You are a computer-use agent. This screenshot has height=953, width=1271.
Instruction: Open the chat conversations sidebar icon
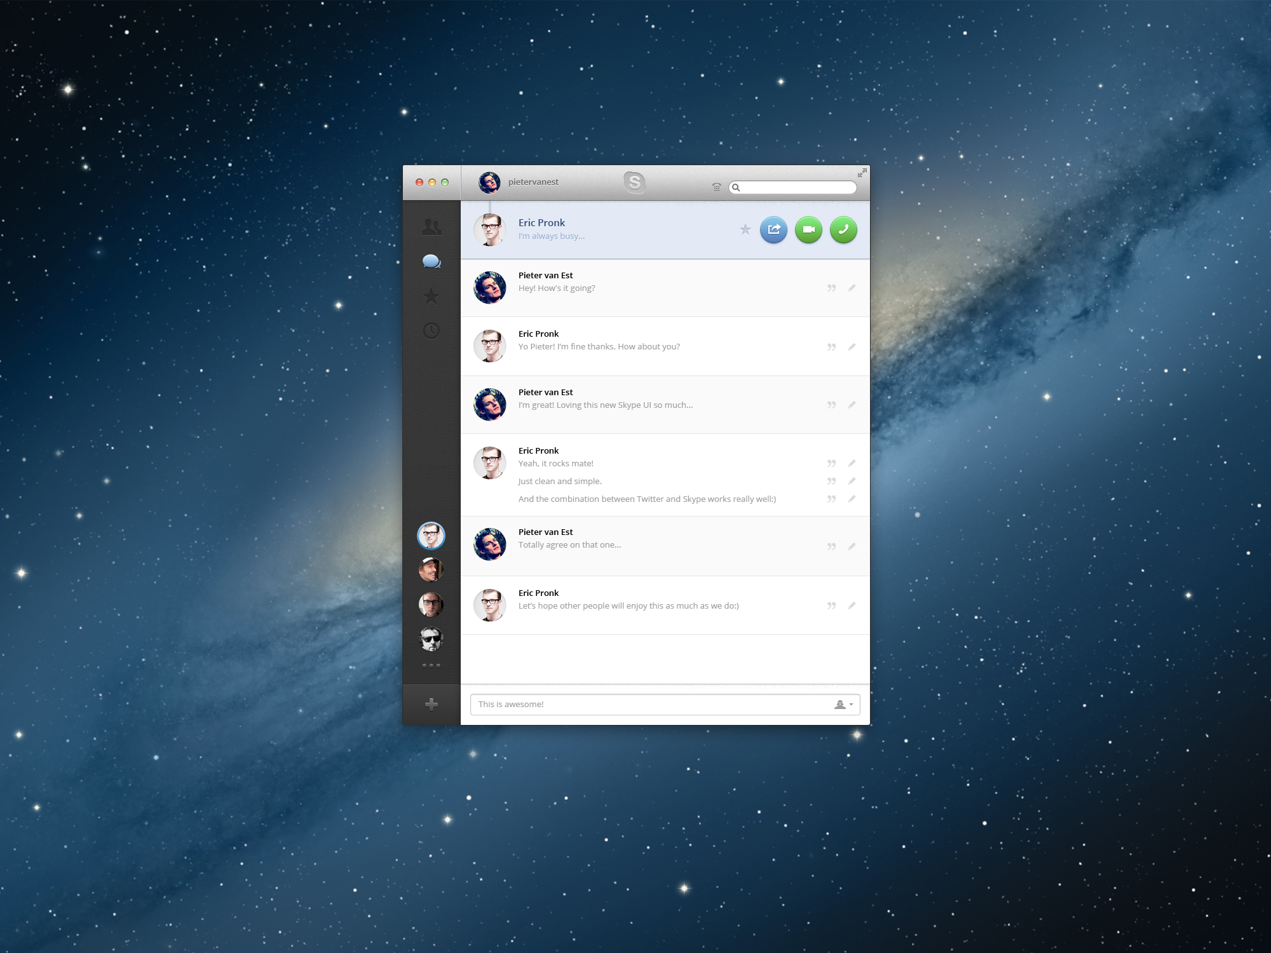tap(432, 261)
